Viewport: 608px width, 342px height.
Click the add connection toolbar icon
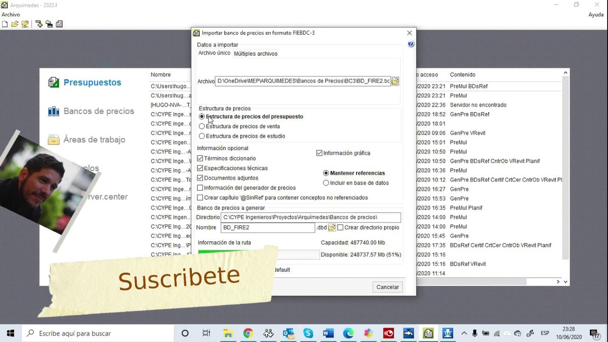tap(39, 24)
